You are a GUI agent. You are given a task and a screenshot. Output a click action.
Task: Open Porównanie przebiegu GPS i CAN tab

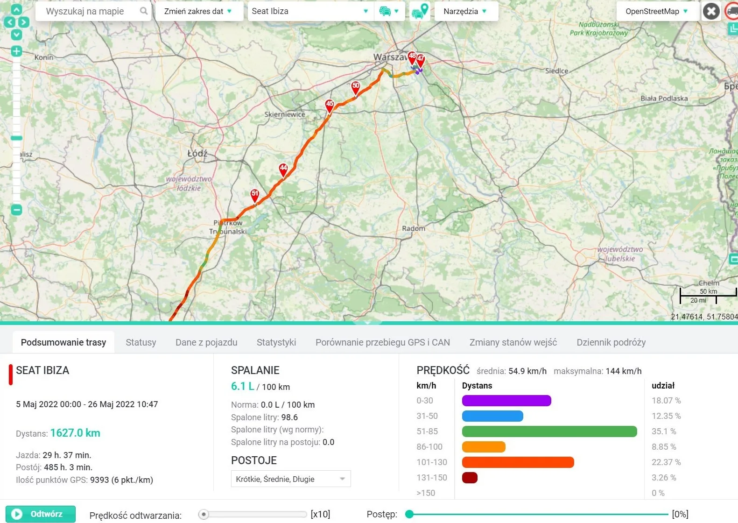(x=383, y=342)
